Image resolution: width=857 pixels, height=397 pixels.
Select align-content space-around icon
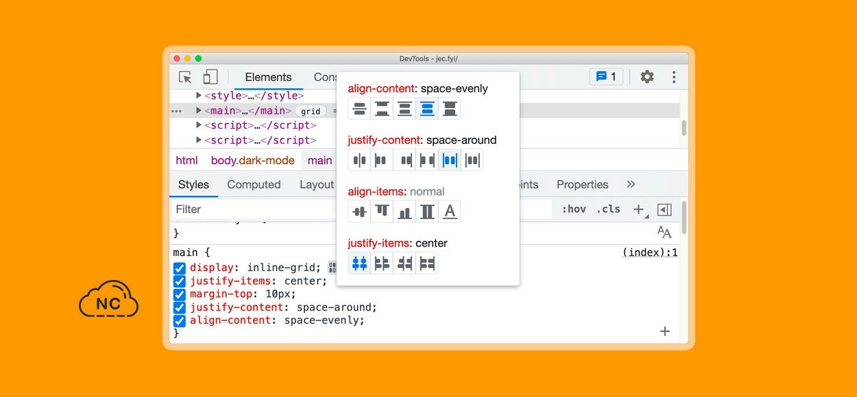click(405, 108)
